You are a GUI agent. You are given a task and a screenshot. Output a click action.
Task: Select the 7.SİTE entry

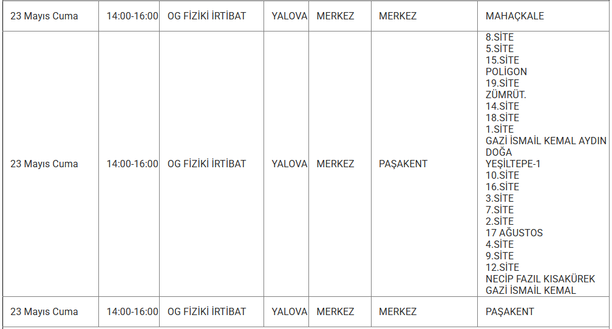point(500,210)
